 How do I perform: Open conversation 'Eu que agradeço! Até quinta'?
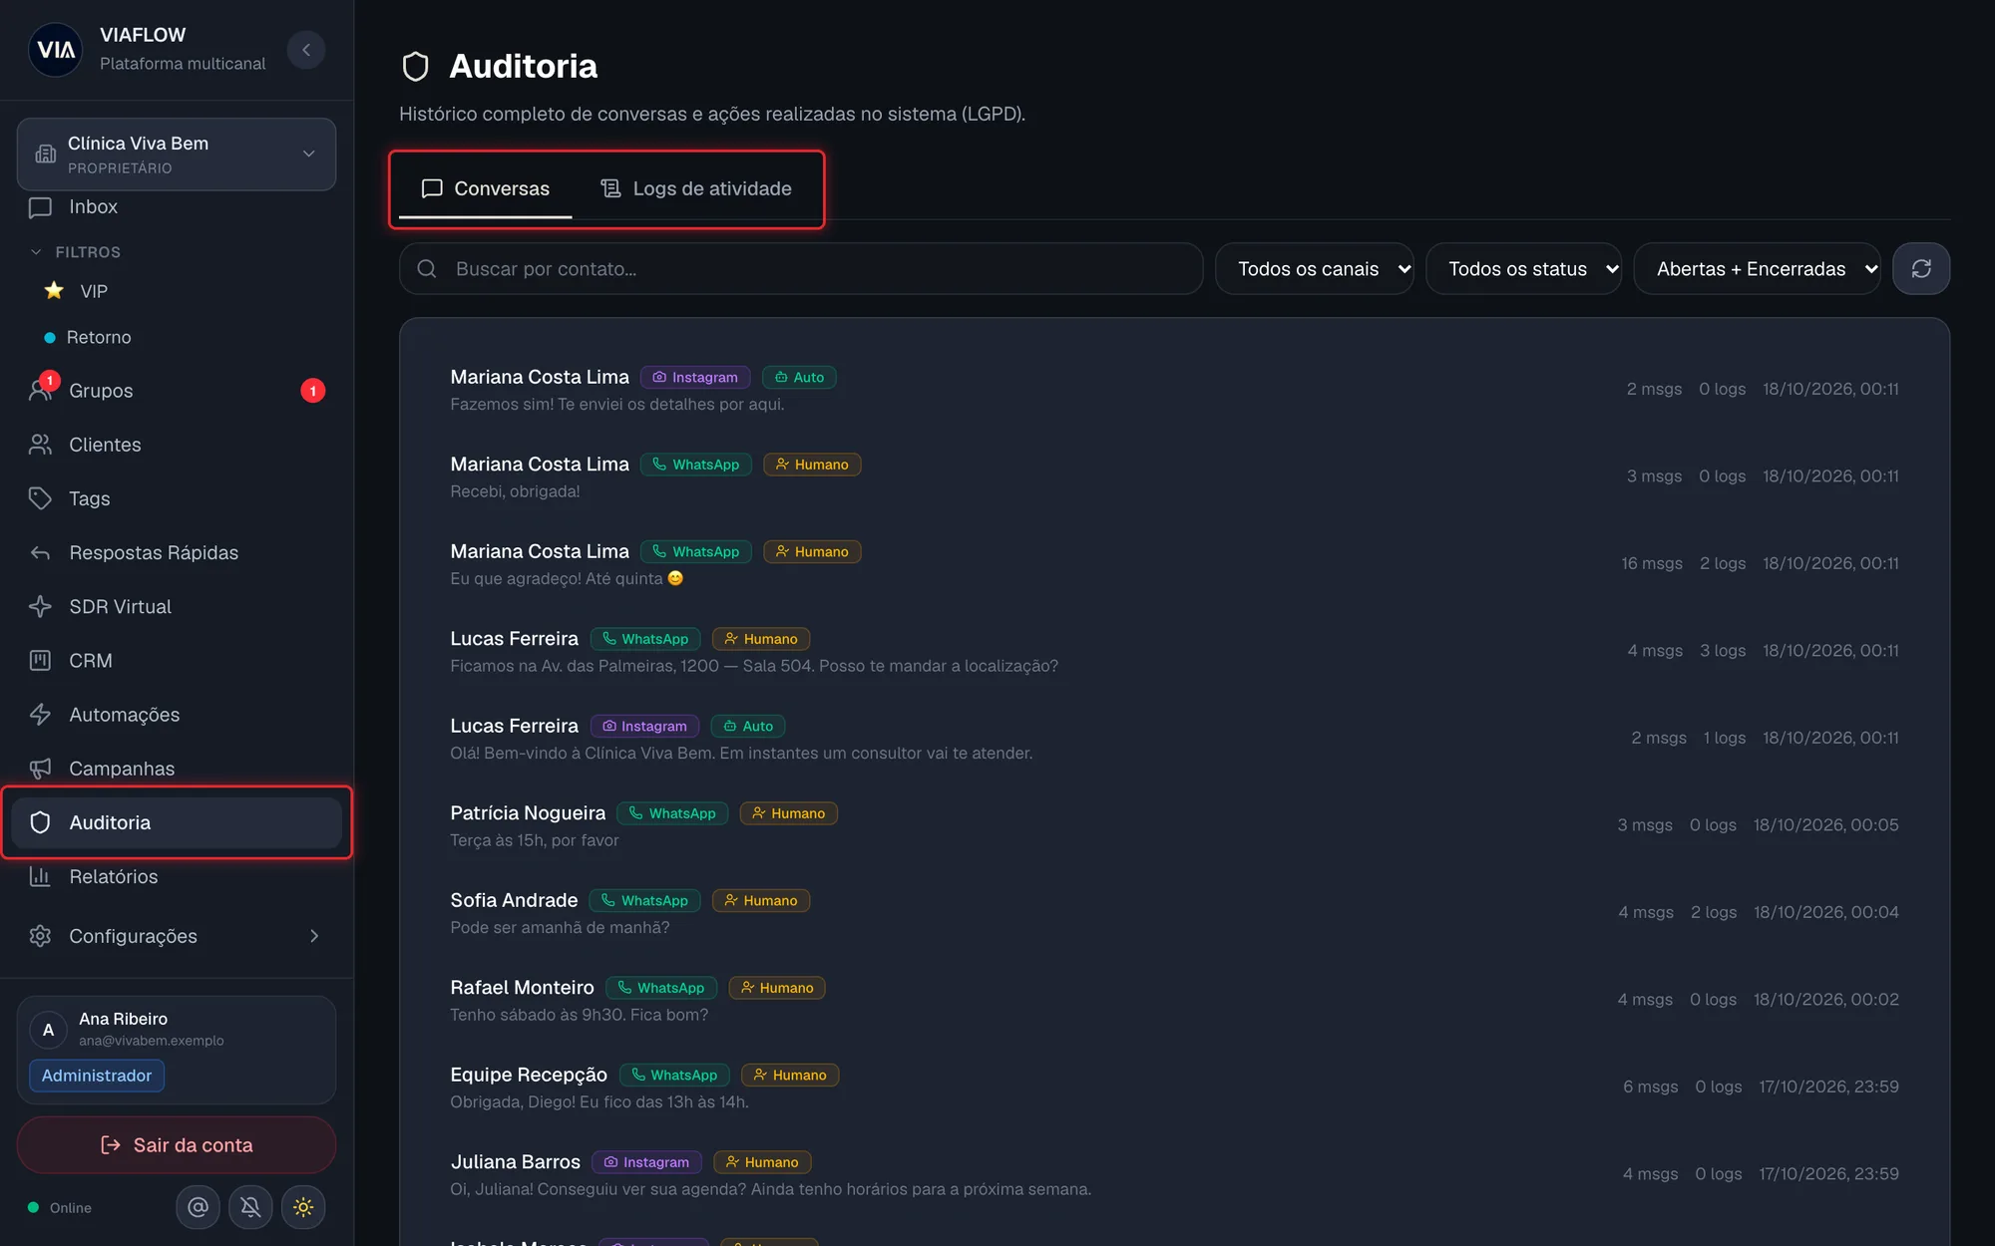click(1174, 564)
